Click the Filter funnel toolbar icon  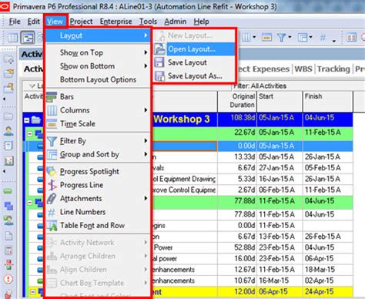pyautogui.click(x=282, y=38)
